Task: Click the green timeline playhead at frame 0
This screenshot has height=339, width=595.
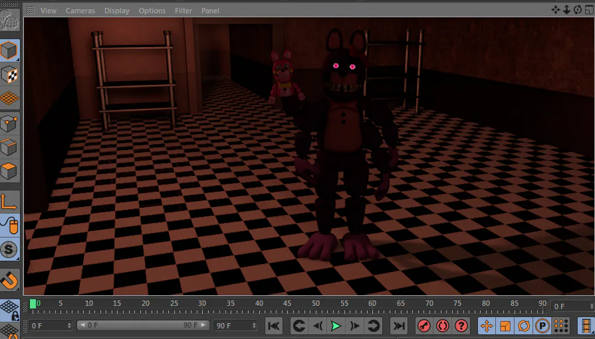Action: [x=33, y=304]
